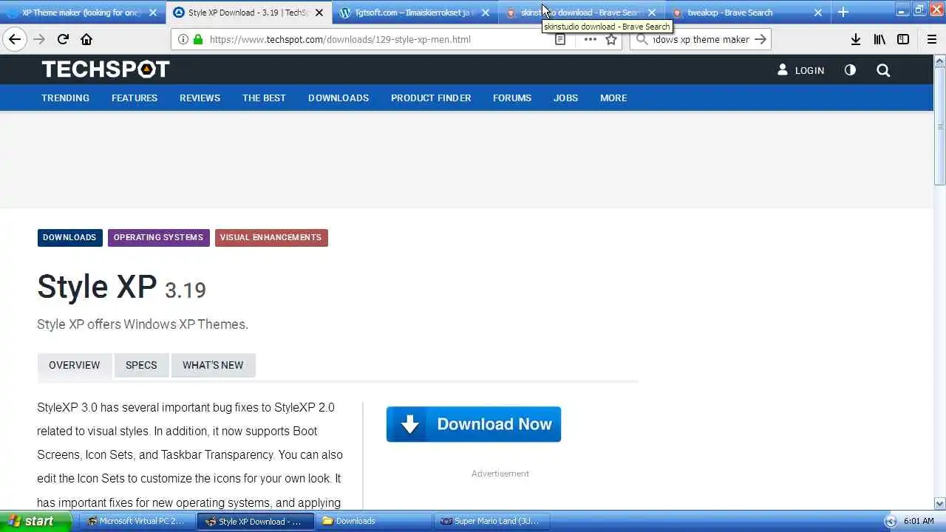Open the PRODUCT FINDER nav item

tap(431, 98)
